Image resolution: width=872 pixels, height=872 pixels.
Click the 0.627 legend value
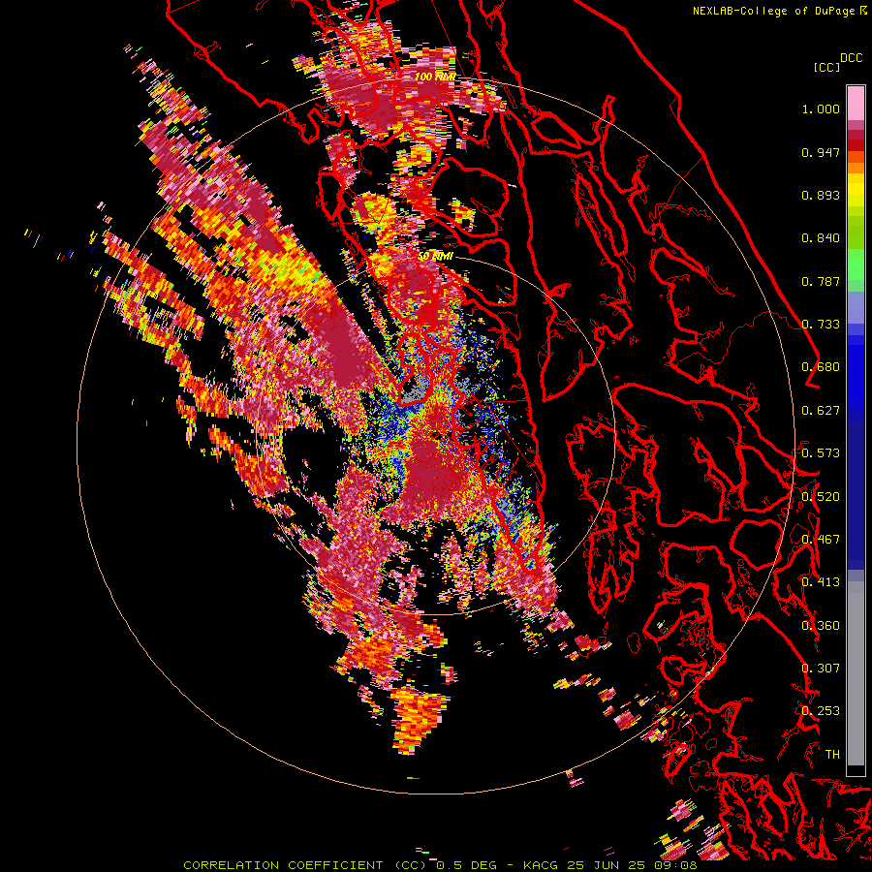[x=821, y=411]
